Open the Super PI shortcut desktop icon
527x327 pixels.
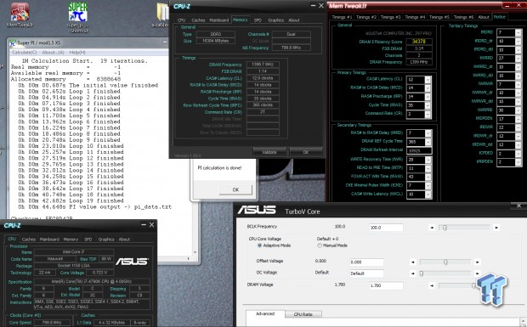(77, 18)
